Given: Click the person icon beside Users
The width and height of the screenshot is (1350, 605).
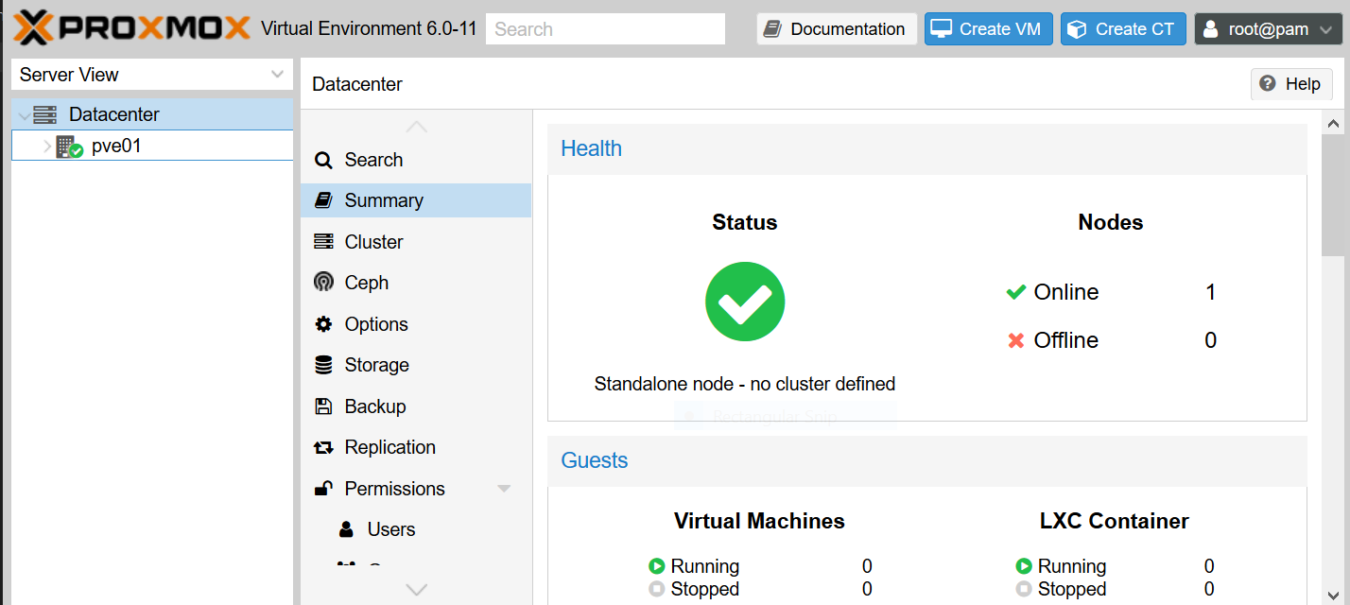Looking at the screenshot, I should [347, 529].
